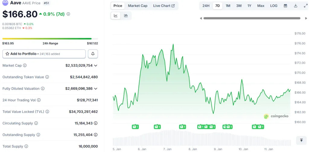
Task: Open info icon beside Circulating Supply label
Action: (36, 123)
